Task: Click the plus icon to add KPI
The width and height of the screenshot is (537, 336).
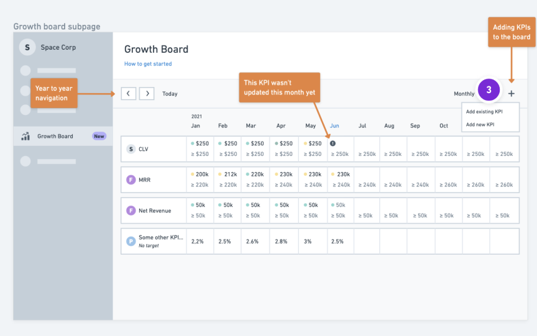Action: (x=511, y=94)
